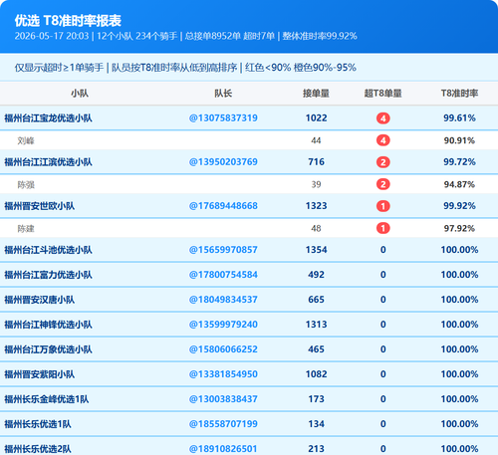Click order count 1082

316,374
